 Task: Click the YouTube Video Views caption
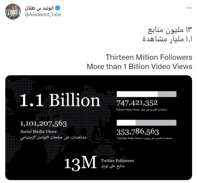(129, 138)
